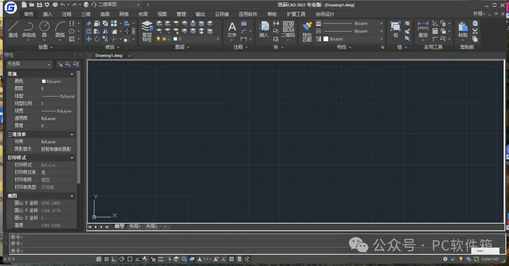Add a new layout with the plus tab

point(165,226)
